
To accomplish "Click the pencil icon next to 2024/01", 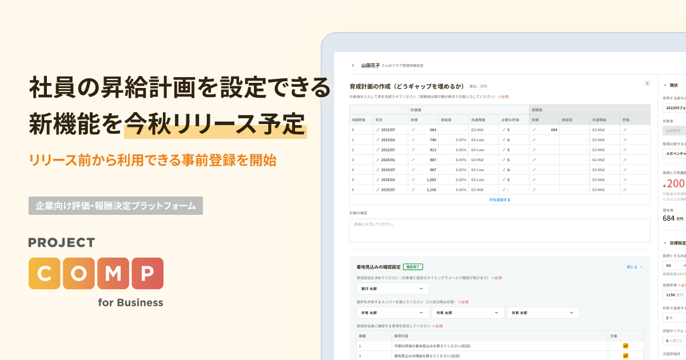I will tap(378, 160).
